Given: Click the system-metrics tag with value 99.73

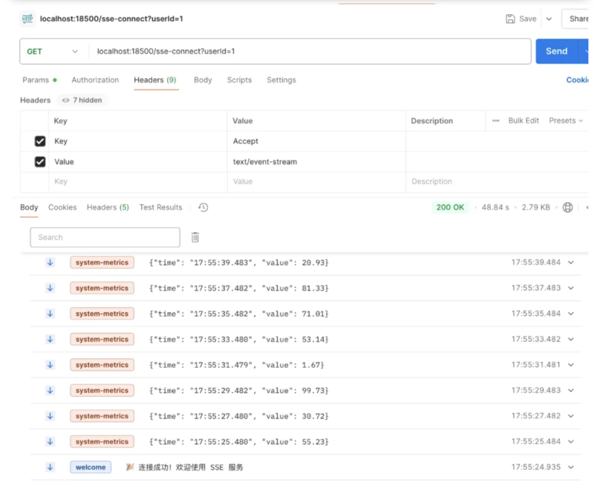Looking at the screenshot, I should click(x=102, y=391).
